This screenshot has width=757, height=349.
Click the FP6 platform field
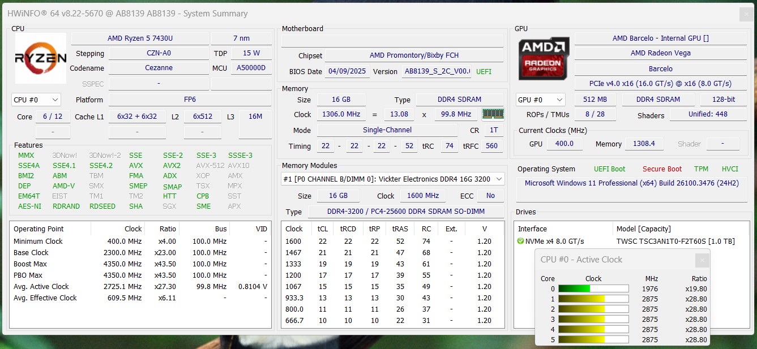click(x=190, y=100)
